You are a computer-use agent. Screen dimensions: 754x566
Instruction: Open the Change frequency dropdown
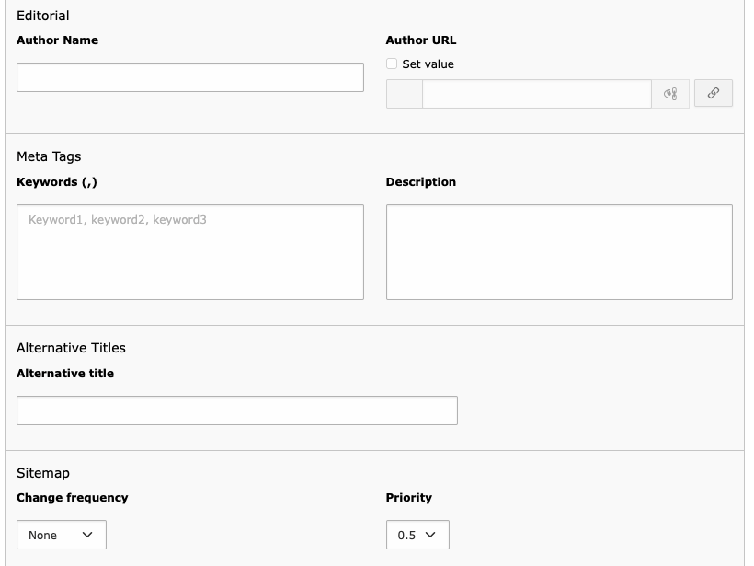[x=62, y=535]
